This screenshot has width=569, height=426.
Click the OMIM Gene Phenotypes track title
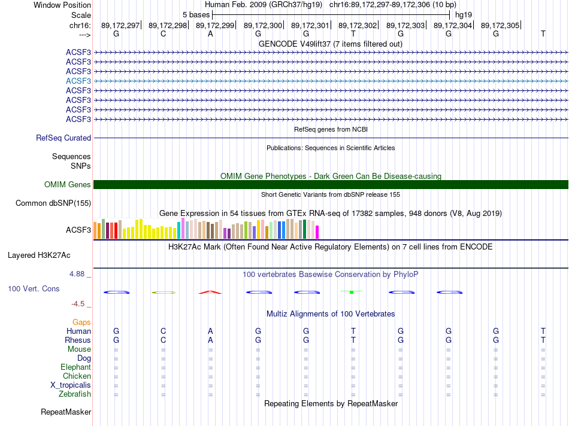(331, 176)
